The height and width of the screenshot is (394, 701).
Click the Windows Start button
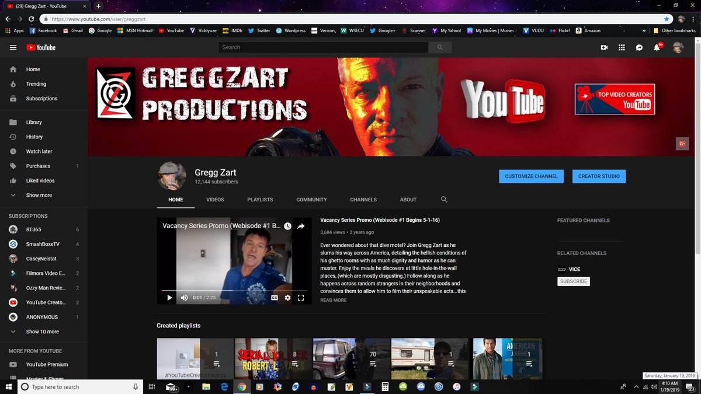[9, 386]
